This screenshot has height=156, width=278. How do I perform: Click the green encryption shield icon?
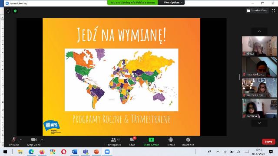[15, 11]
